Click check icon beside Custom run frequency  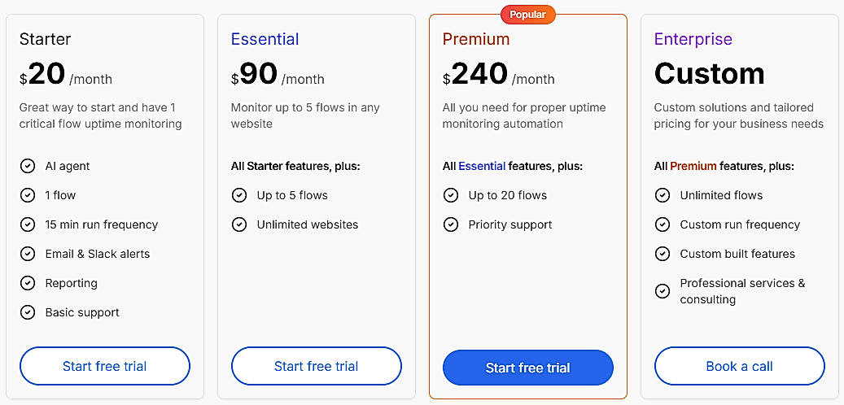coord(663,224)
